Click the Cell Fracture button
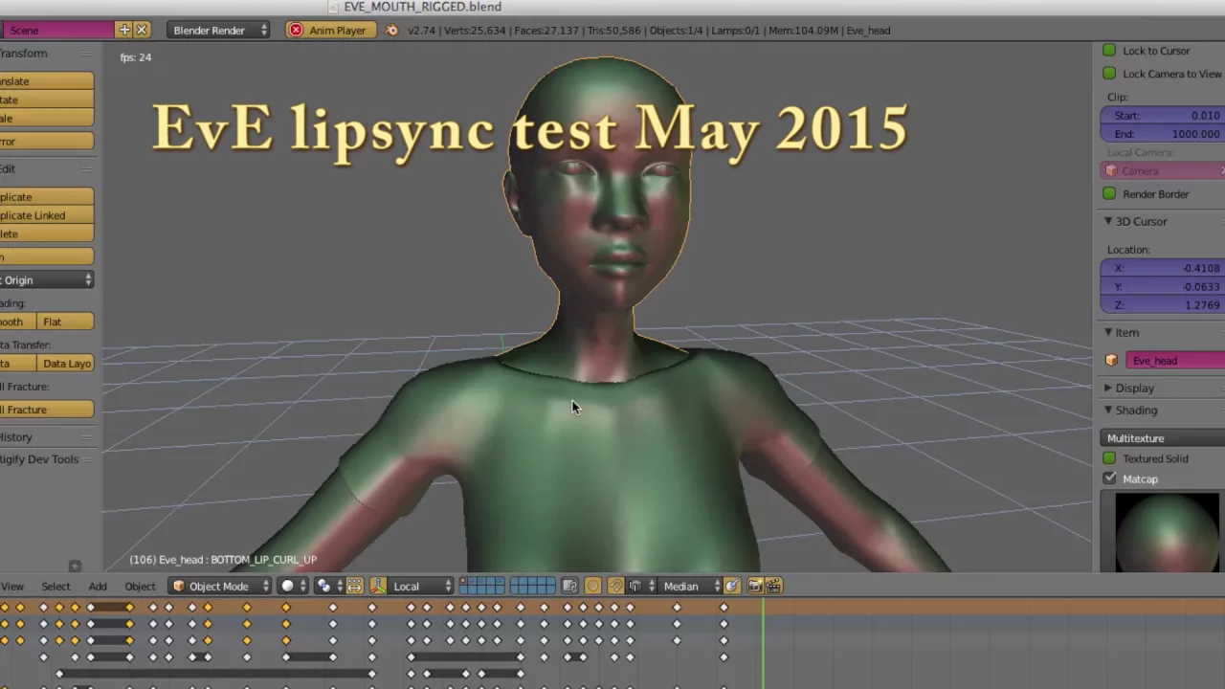 tap(47, 410)
